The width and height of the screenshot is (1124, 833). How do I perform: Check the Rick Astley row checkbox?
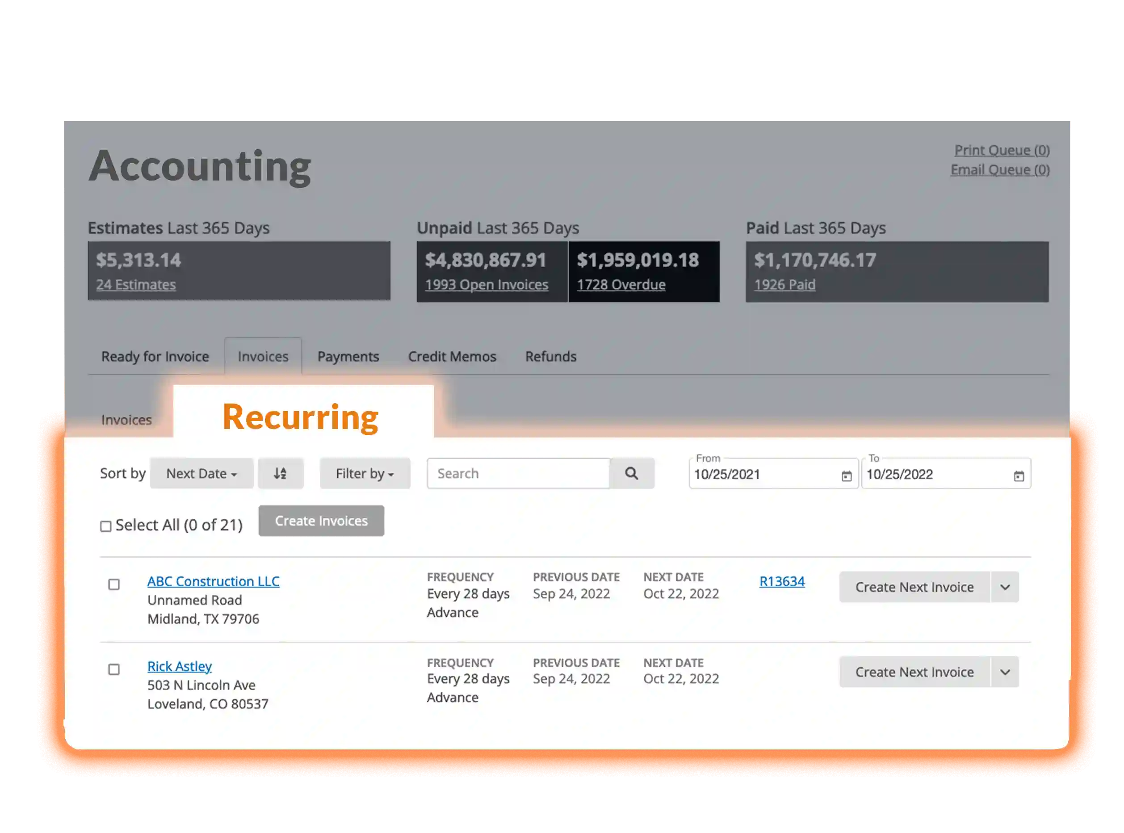click(114, 669)
